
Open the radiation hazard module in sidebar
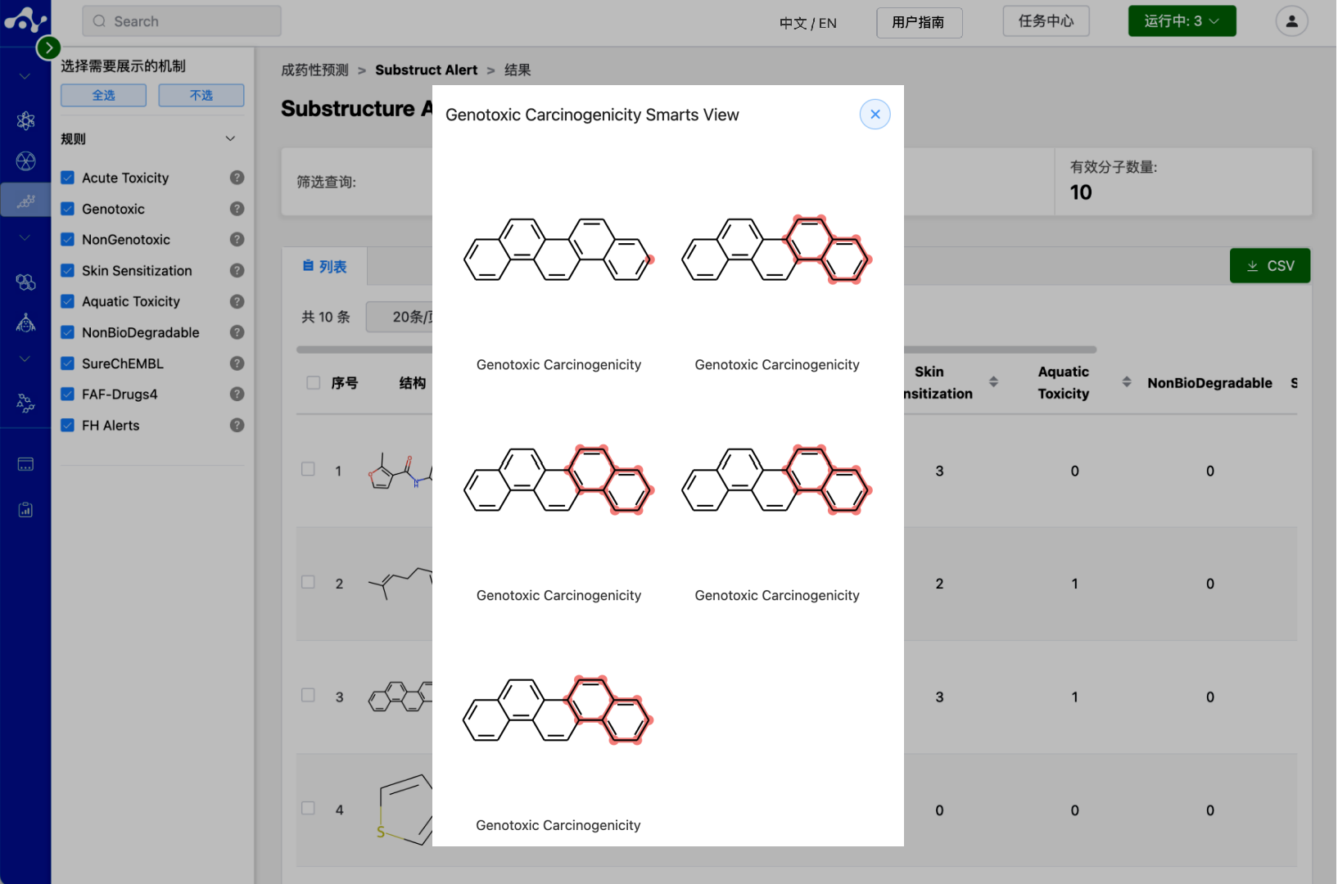25,161
